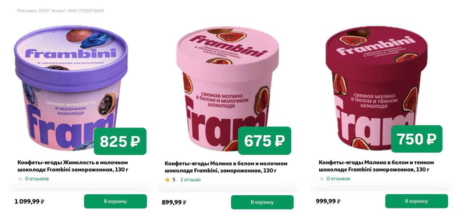Click the green 675 ₽ price badge
Screen dimensions: 465x219
[x=264, y=140]
